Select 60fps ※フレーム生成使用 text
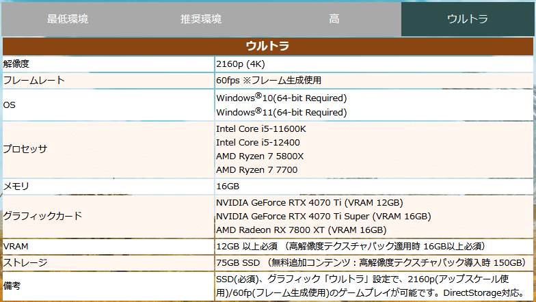 [x=269, y=81]
